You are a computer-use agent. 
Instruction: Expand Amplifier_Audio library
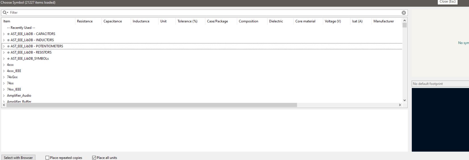(x=4, y=96)
